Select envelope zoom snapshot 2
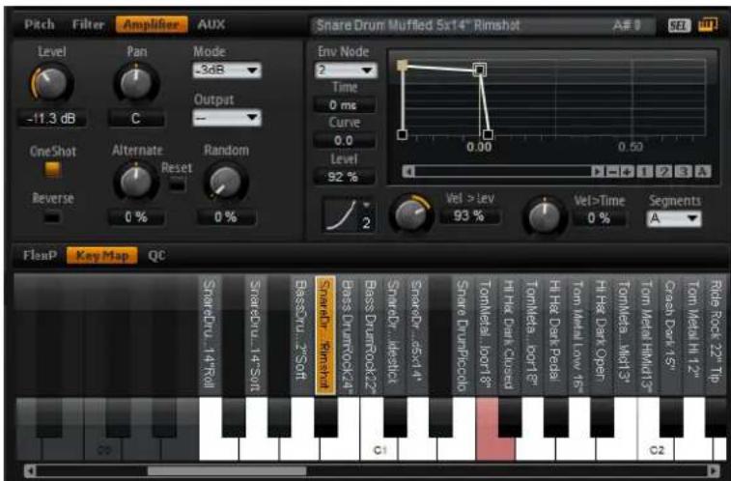Viewport: 731px width, 481px height. point(663,172)
